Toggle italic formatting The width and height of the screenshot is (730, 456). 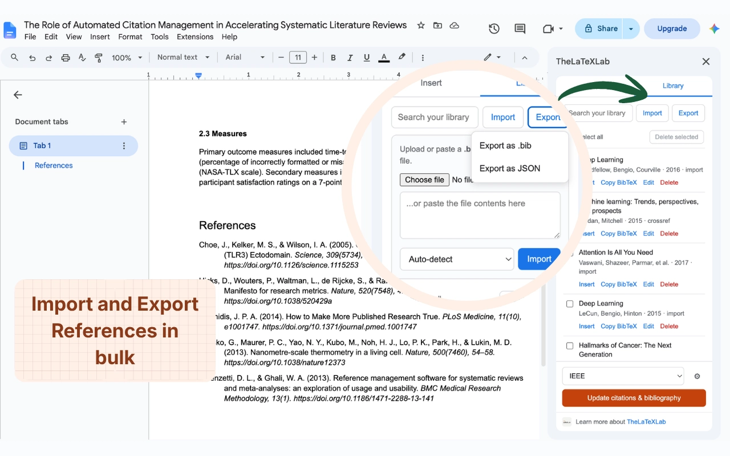point(350,58)
